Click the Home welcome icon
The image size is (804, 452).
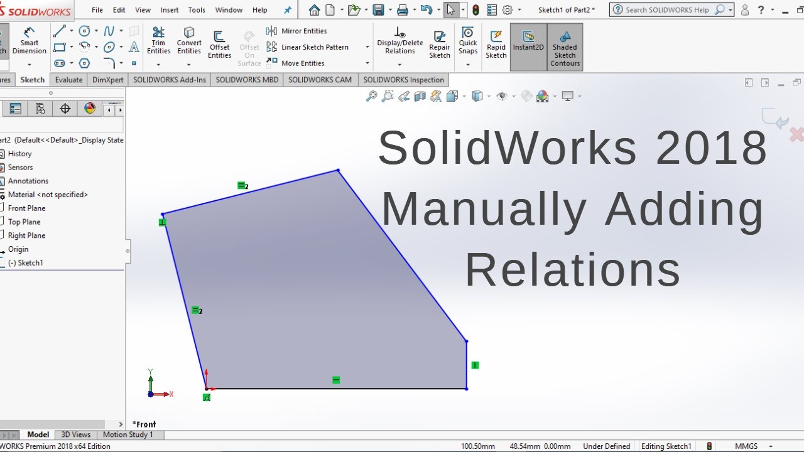pyautogui.click(x=315, y=9)
